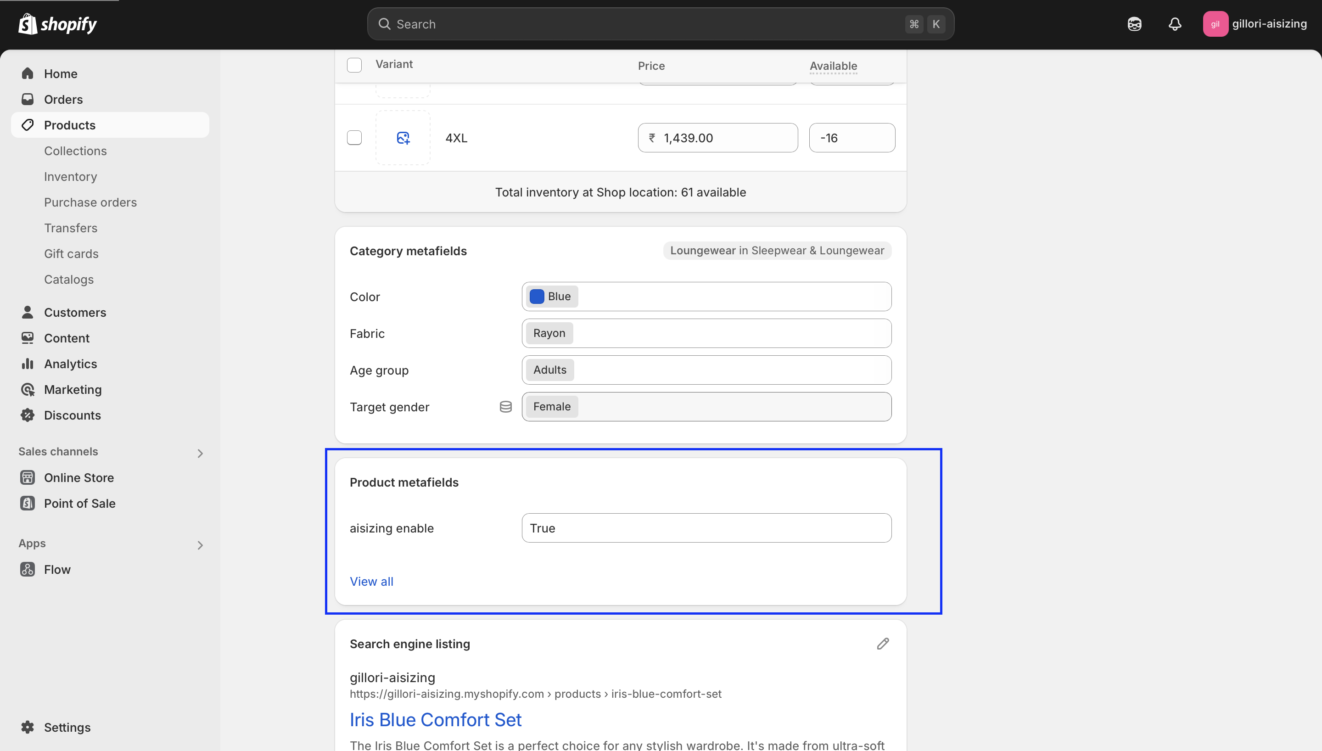The image size is (1322, 751).
Task: Click the Shopify logo
Action: click(x=57, y=24)
